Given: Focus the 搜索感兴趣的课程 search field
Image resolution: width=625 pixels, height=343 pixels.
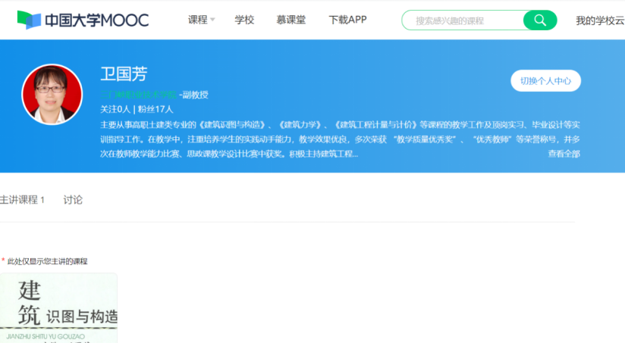Looking at the screenshot, I should (463, 20).
